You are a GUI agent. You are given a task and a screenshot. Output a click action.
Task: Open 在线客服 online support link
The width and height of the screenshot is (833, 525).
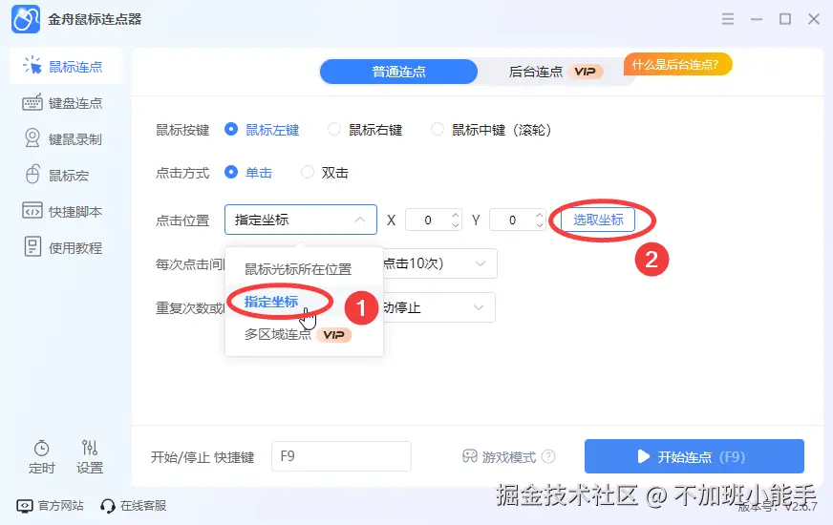point(134,505)
